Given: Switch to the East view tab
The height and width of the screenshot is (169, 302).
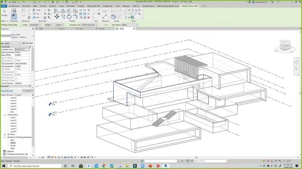Looking at the screenshot, I should pos(81,29).
